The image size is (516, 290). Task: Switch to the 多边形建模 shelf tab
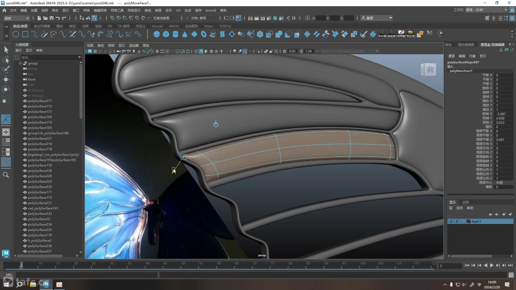[x=42, y=26]
